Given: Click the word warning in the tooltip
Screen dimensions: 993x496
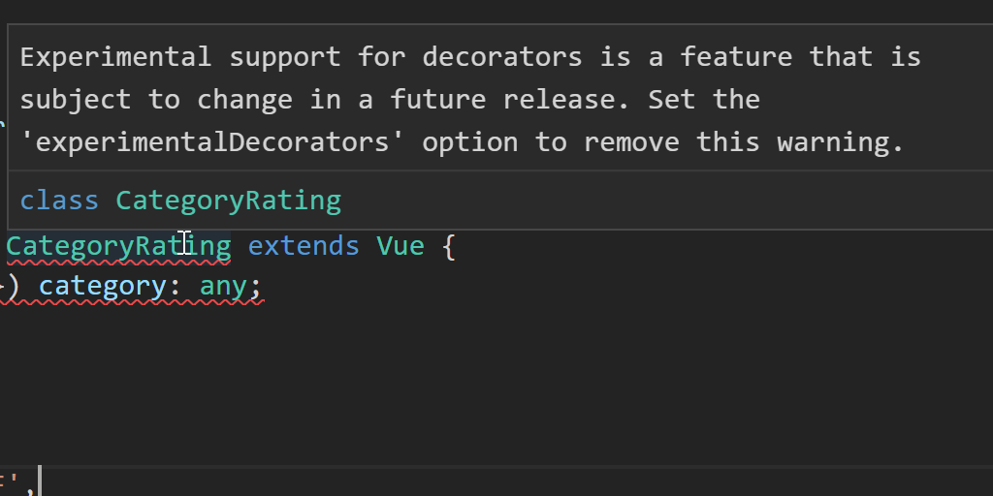Looking at the screenshot, I should point(840,143).
